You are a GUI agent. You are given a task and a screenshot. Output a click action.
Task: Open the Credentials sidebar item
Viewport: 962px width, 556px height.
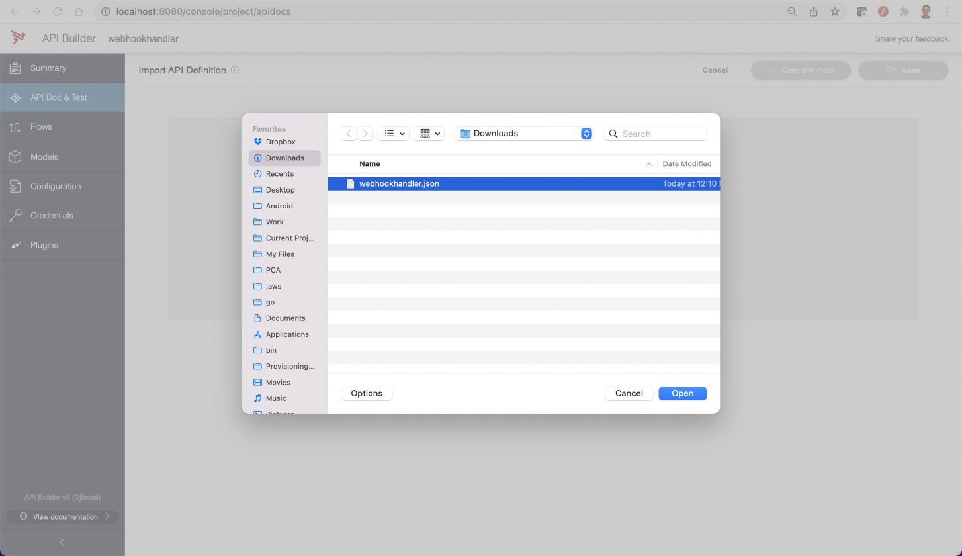click(x=52, y=216)
